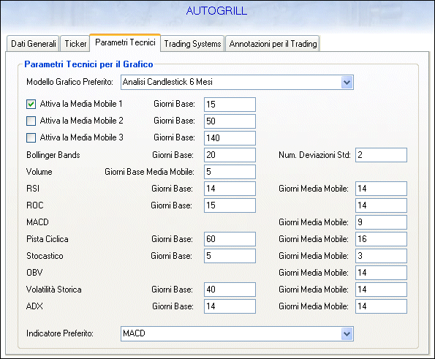Switch to the Dati Generali tab
The image size is (435, 359).
tap(33, 44)
